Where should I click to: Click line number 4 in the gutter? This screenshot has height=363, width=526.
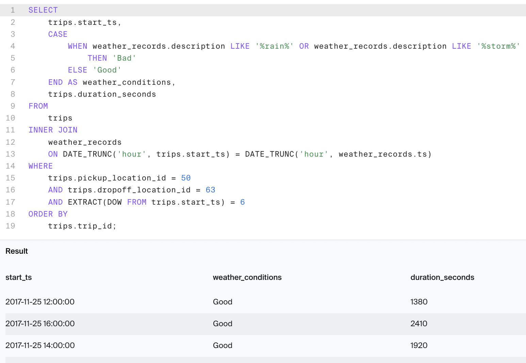pyautogui.click(x=13, y=46)
